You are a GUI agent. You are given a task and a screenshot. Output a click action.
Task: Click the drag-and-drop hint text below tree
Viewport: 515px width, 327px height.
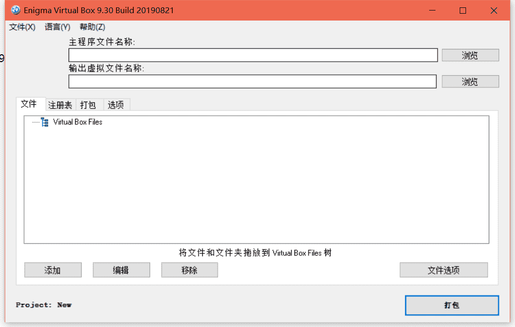[255, 253]
